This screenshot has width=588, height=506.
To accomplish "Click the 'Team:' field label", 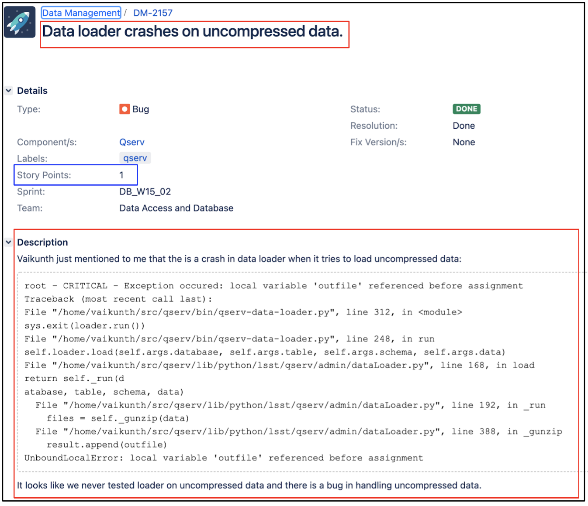I will click(x=30, y=208).
